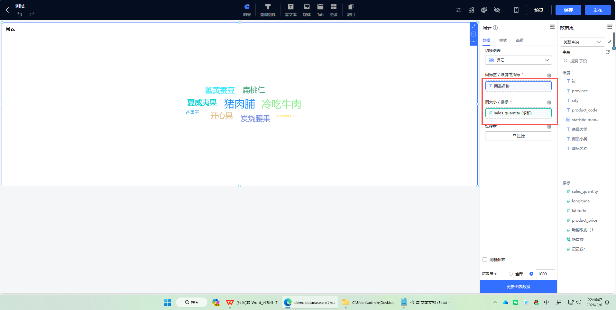Open the 媒体 media component tool
Screen dimensions: 616x310
[306, 10]
